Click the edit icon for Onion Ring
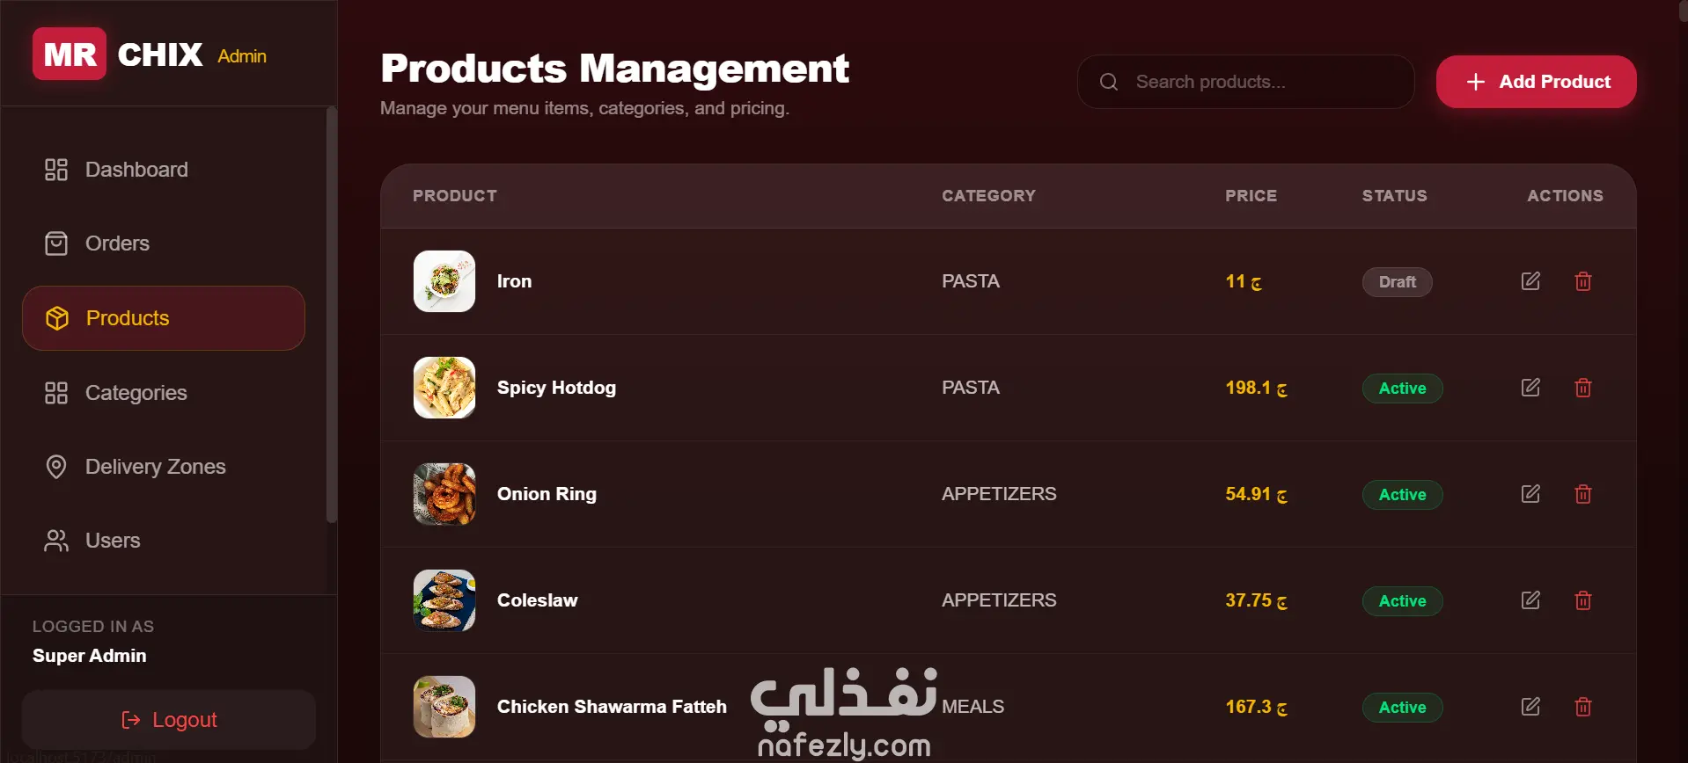Viewport: 1688px width, 763px height. click(x=1530, y=494)
